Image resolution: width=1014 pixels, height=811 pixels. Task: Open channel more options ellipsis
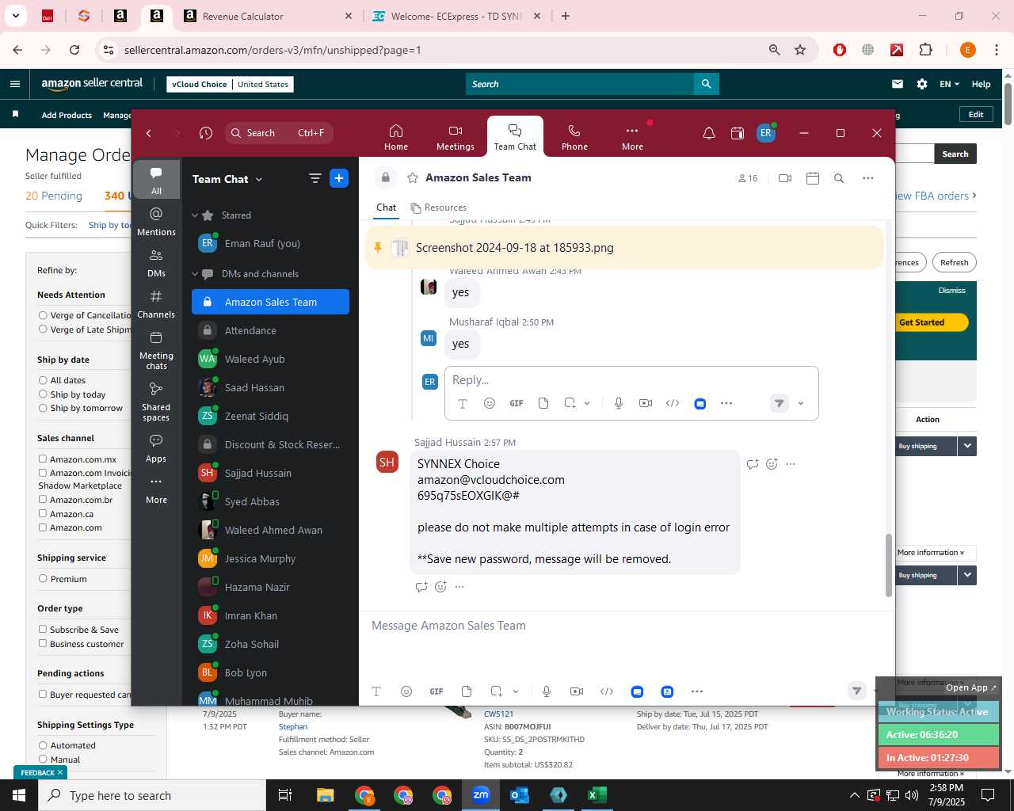[x=868, y=178]
